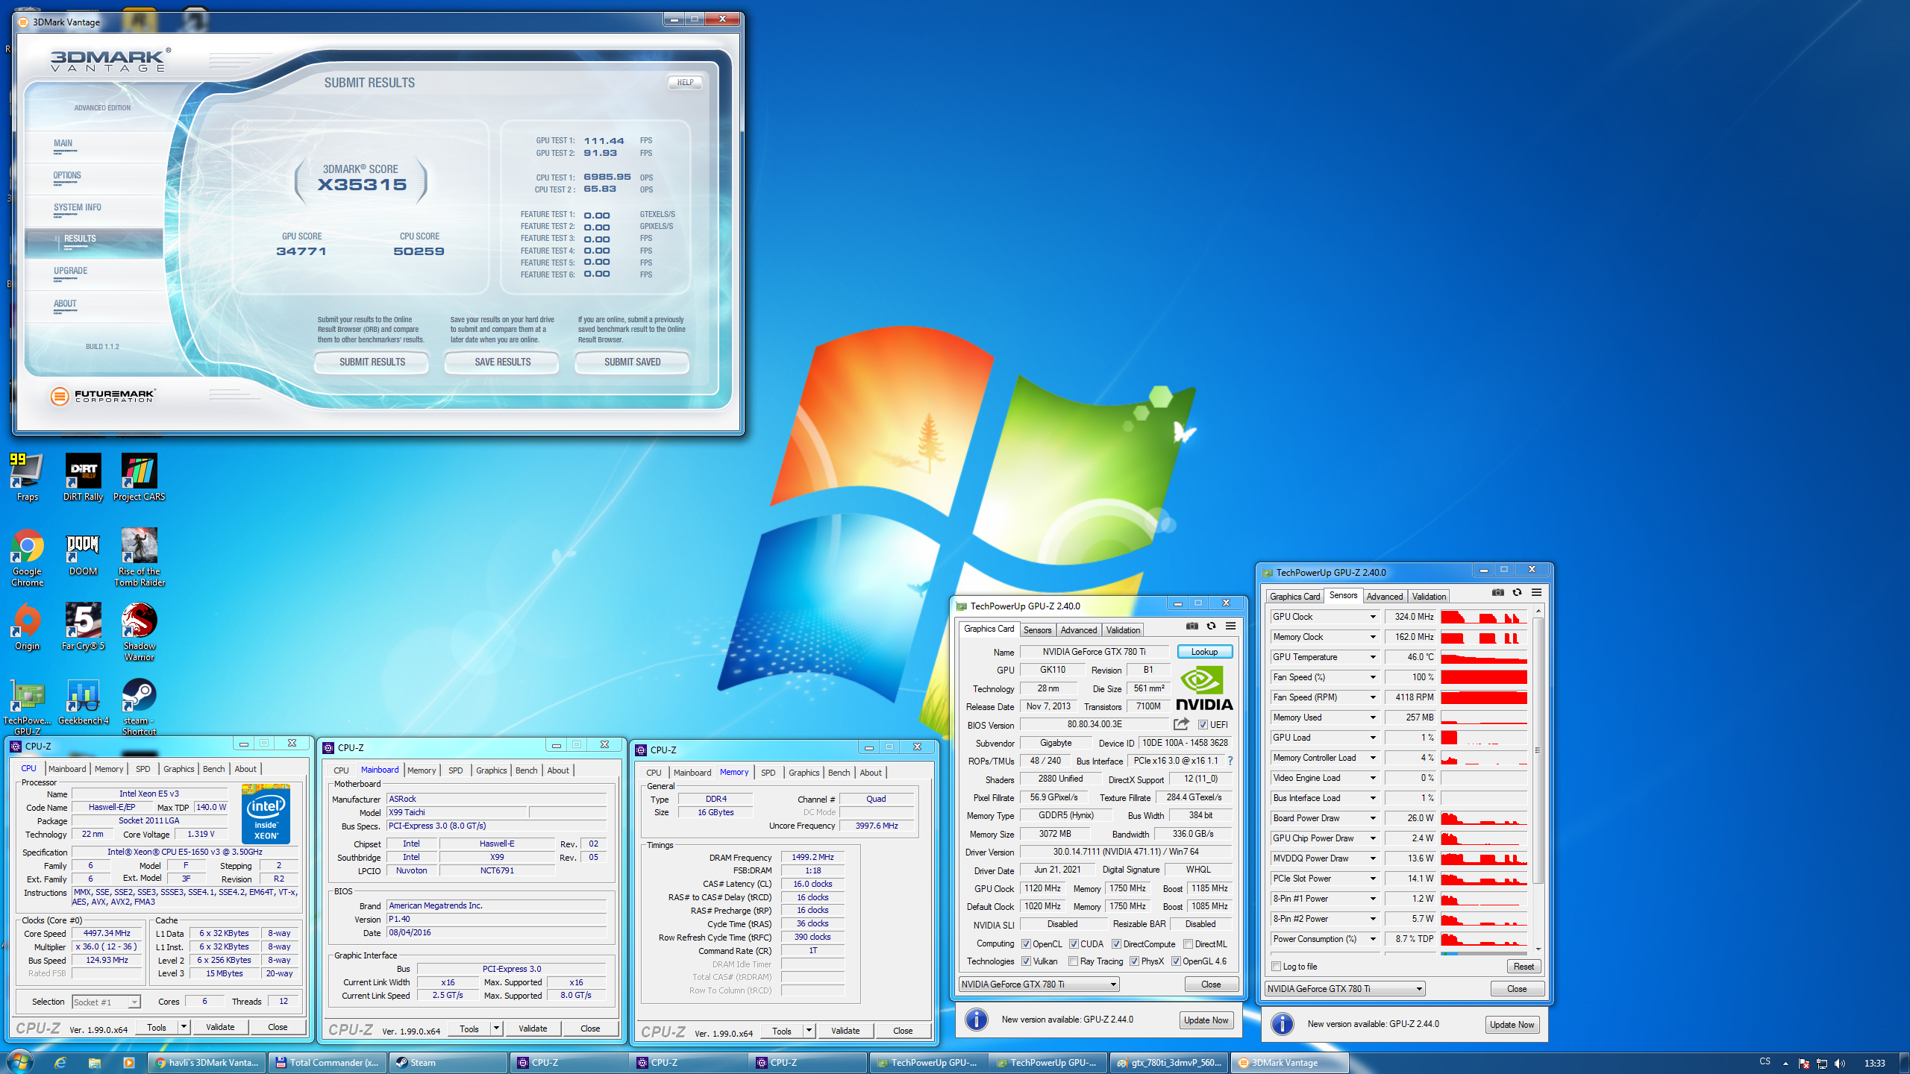
Task: Click Lookup button in GPU-Z
Action: point(1204,652)
